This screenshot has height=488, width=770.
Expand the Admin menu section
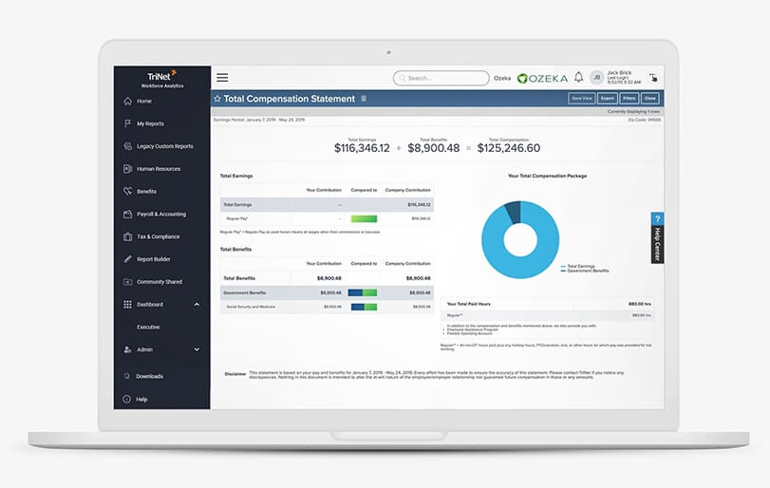(197, 349)
